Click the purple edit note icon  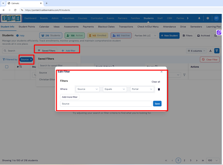219,32
